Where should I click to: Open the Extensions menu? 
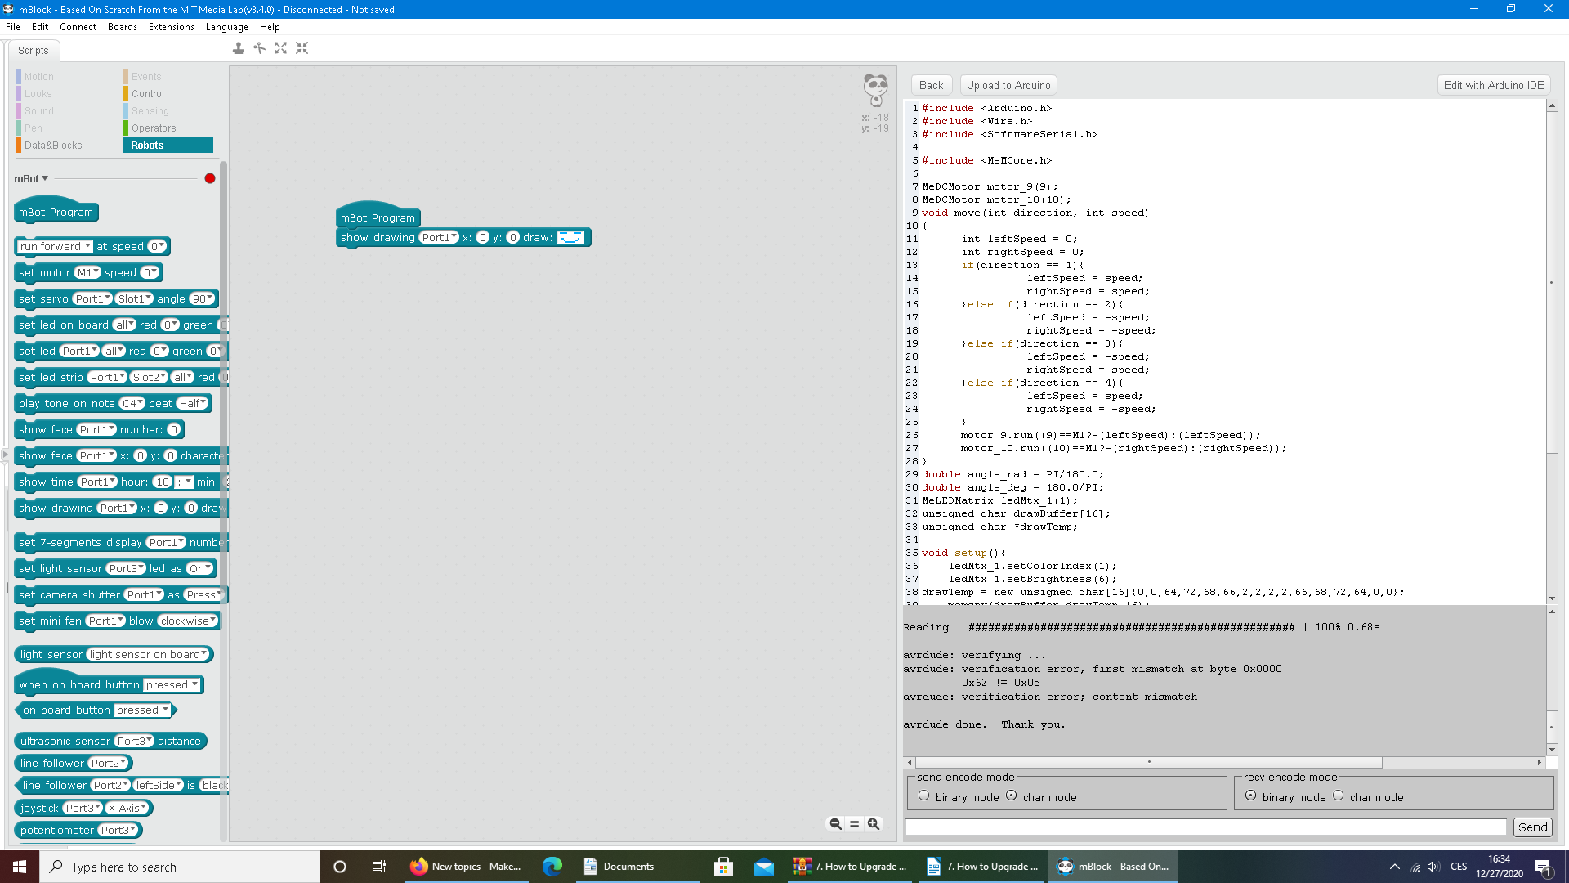click(172, 27)
